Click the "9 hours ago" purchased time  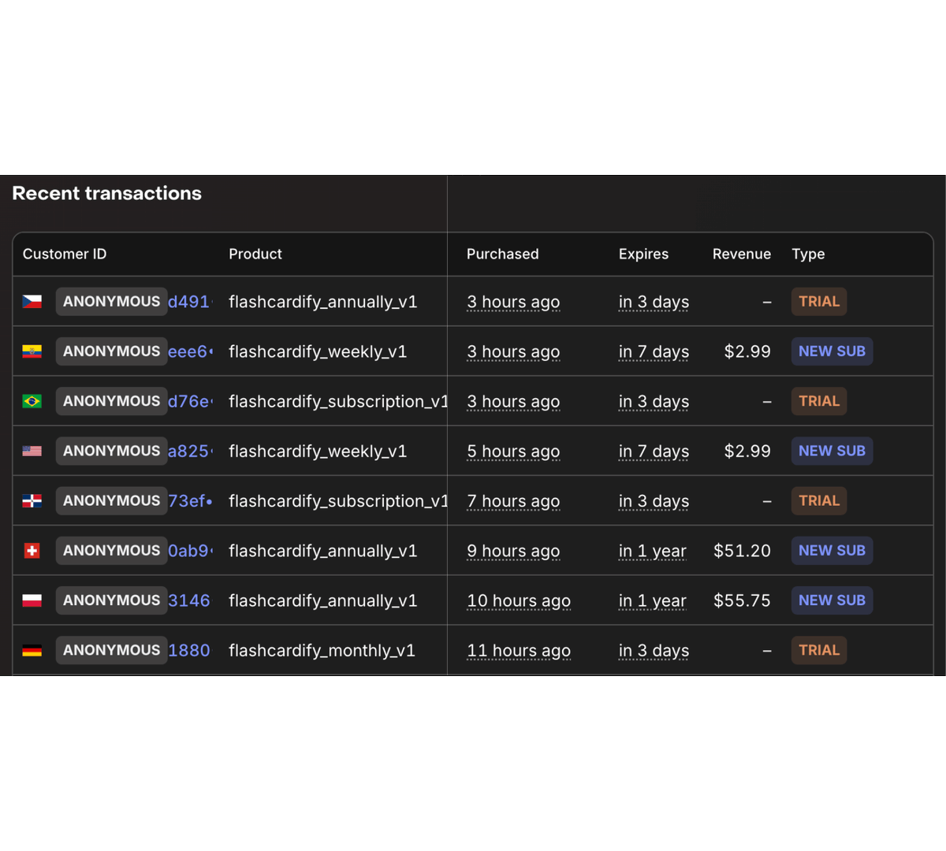point(513,552)
